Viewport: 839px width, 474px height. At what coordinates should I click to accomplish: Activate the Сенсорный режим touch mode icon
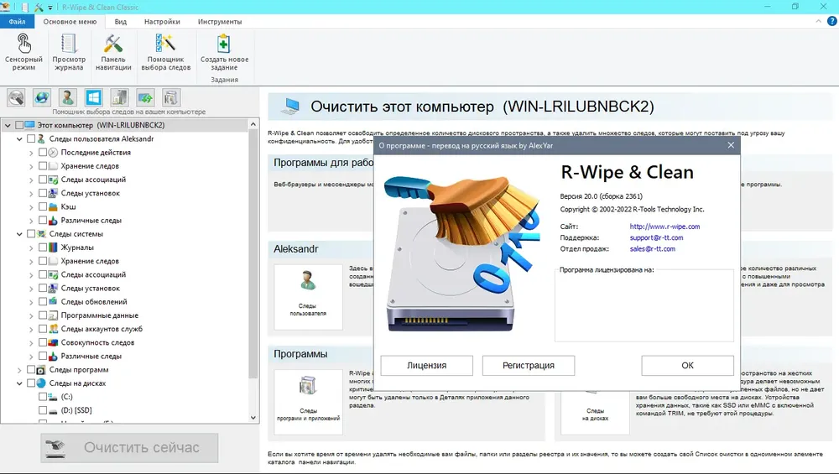coord(23,52)
